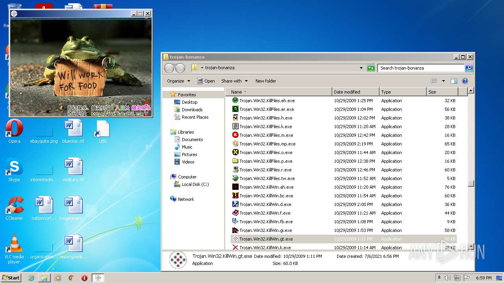
Task: Click the volume speaker tray icon
Action: (448, 278)
